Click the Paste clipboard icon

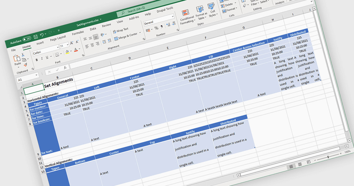click(x=17, y=58)
